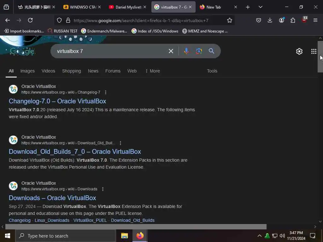323x242 pixels.
Task: Switch to Daniel Myslivets YouTube tab
Action: coord(128,7)
